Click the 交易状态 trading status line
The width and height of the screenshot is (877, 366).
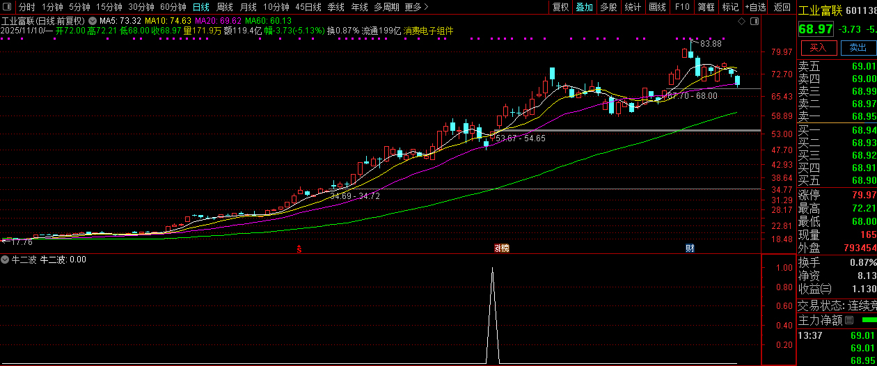pos(837,305)
